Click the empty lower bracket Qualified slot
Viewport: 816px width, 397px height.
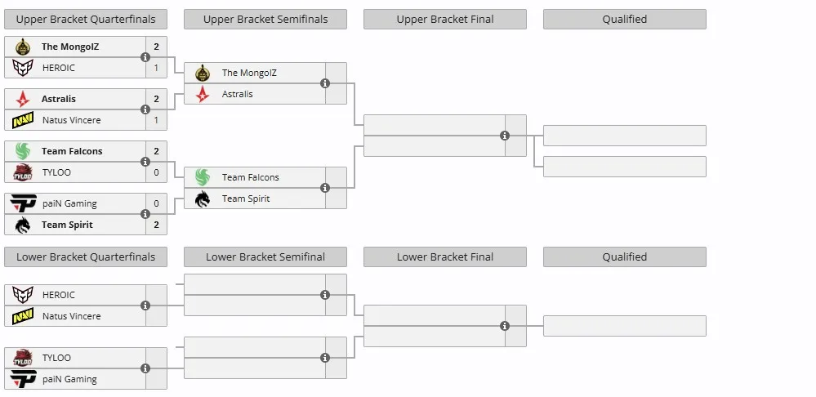625,326
